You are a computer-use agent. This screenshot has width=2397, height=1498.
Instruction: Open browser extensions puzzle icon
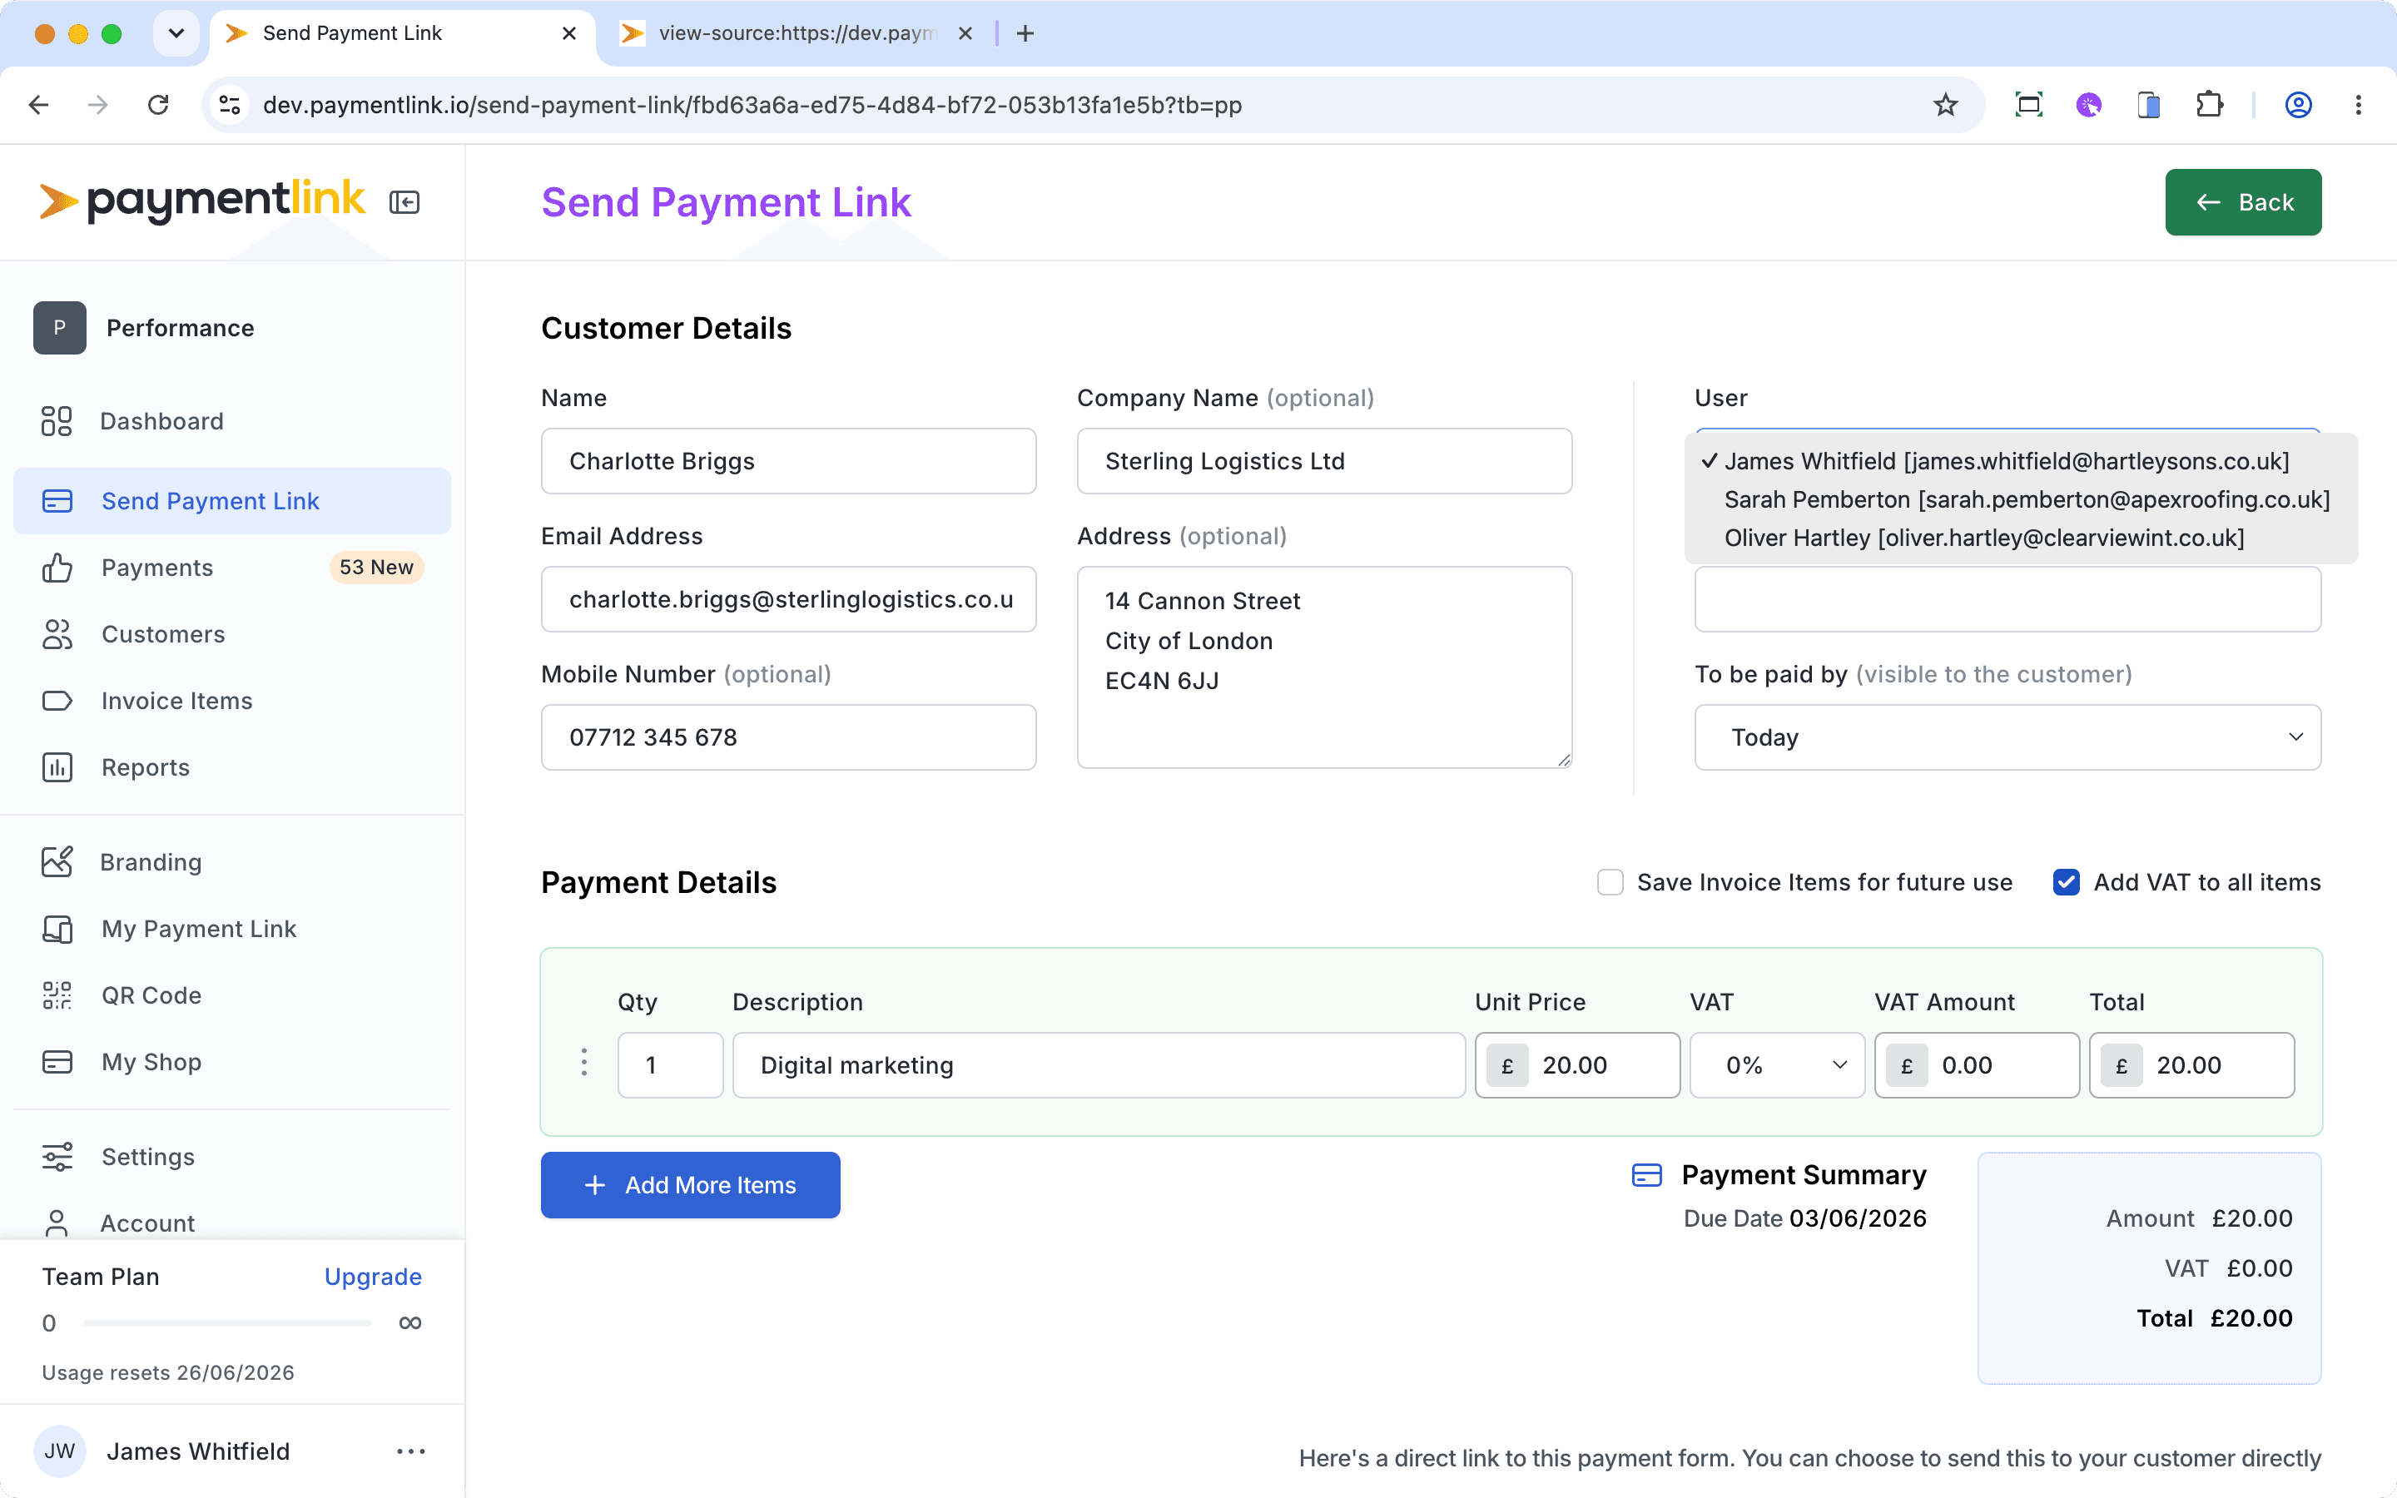[2209, 105]
